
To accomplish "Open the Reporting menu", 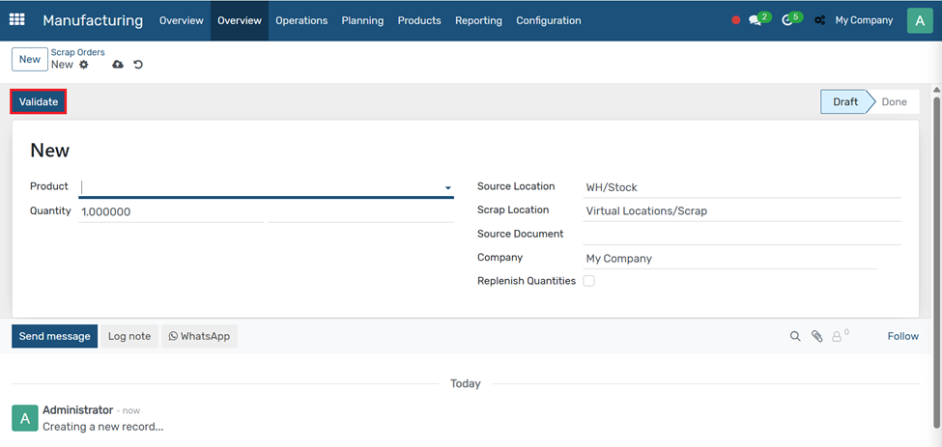I will pyautogui.click(x=478, y=20).
